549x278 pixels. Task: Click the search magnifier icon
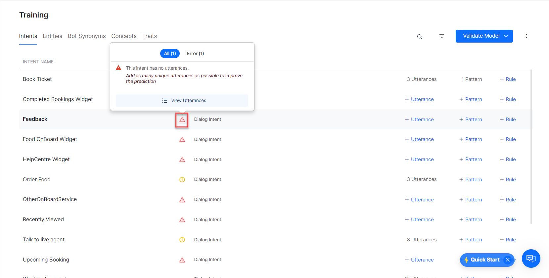click(x=419, y=37)
